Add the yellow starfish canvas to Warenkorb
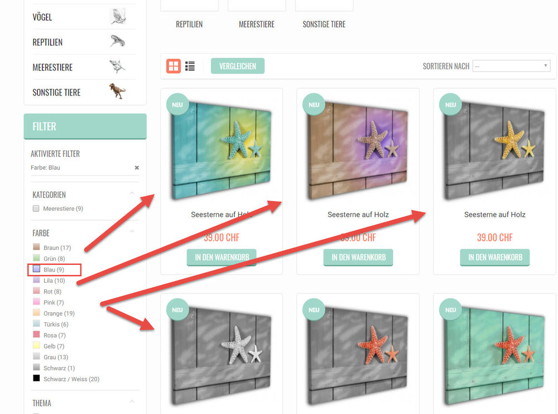This screenshot has height=414, width=558. click(495, 257)
